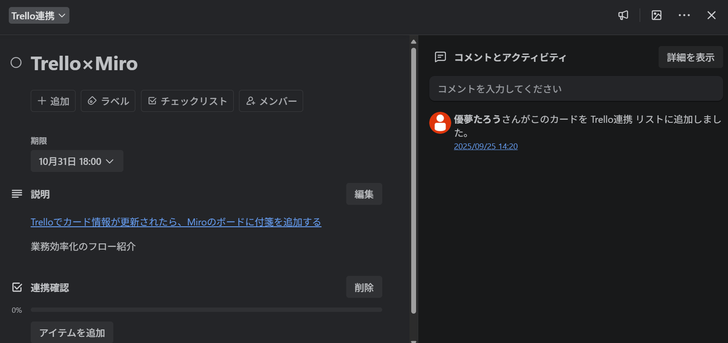Click the 追加 (Add) button with plus icon
The image size is (728, 343).
tap(53, 101)
